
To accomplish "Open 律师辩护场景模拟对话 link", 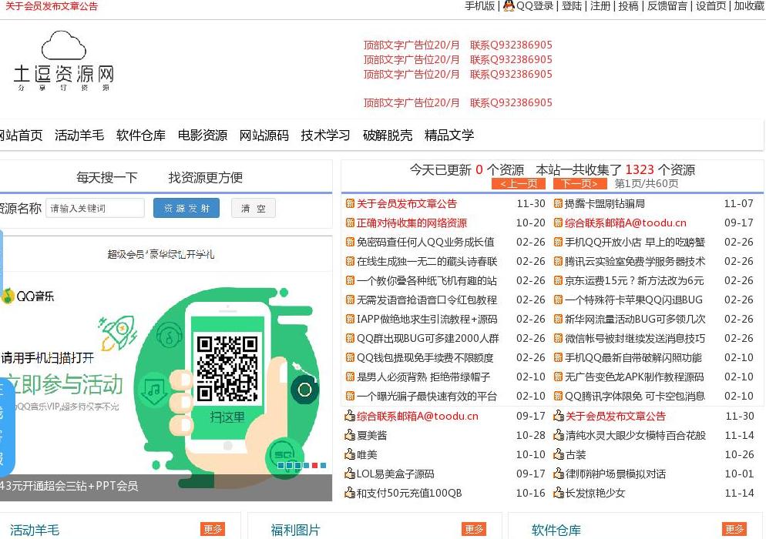I will (616, 474).
